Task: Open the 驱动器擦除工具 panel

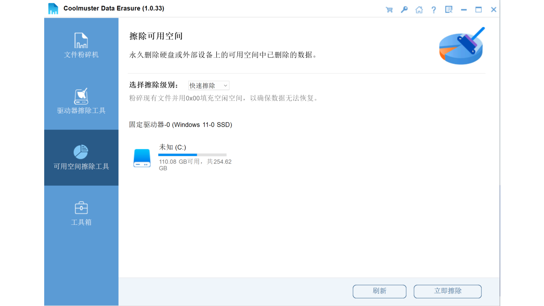Action: click(81, 101)
